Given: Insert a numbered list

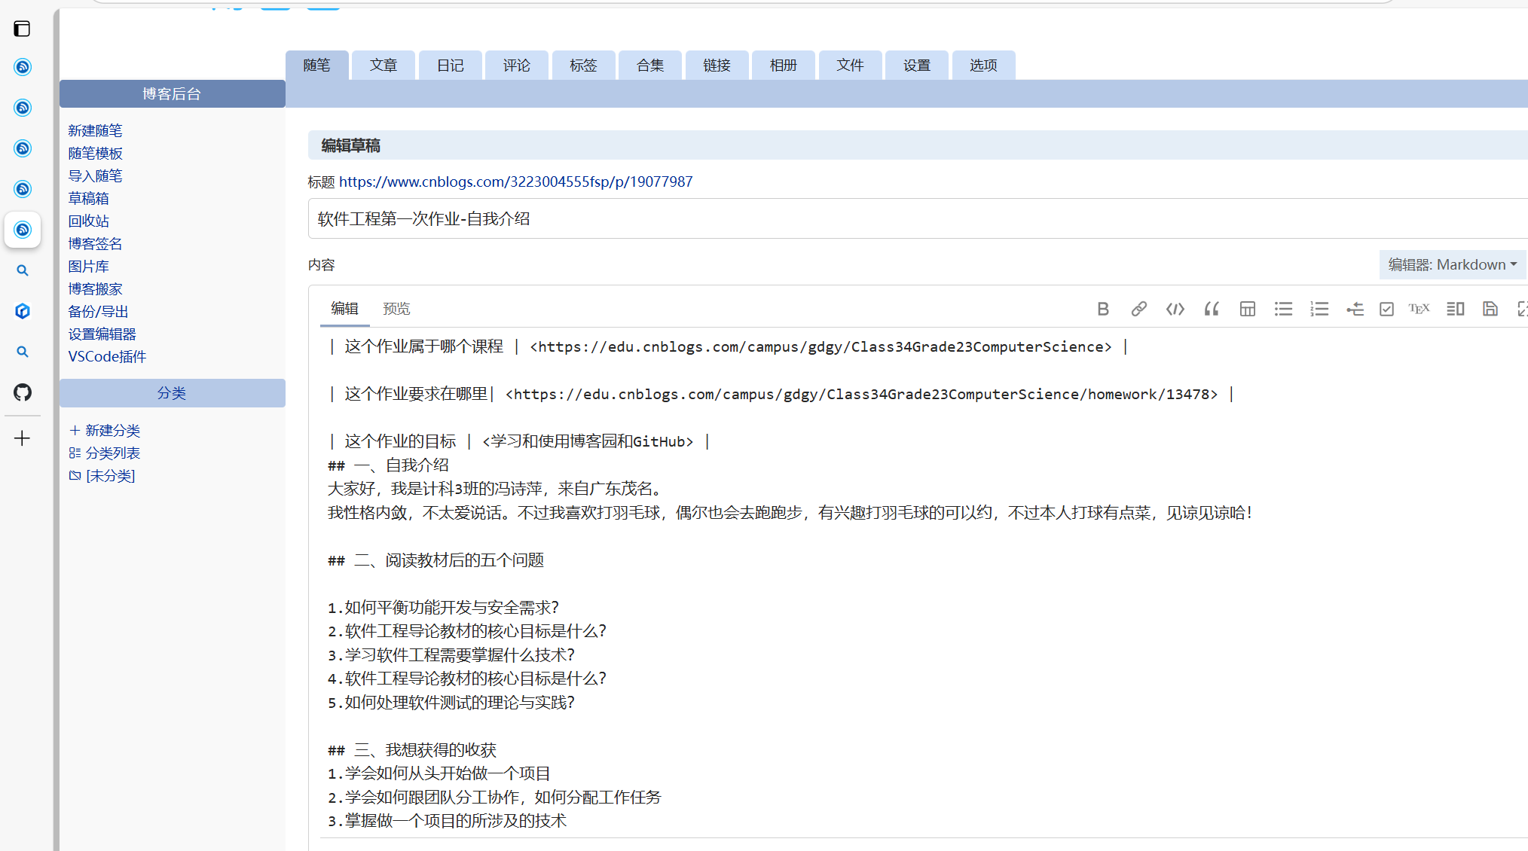Looking at the screenshot, I should [1319, 309].
